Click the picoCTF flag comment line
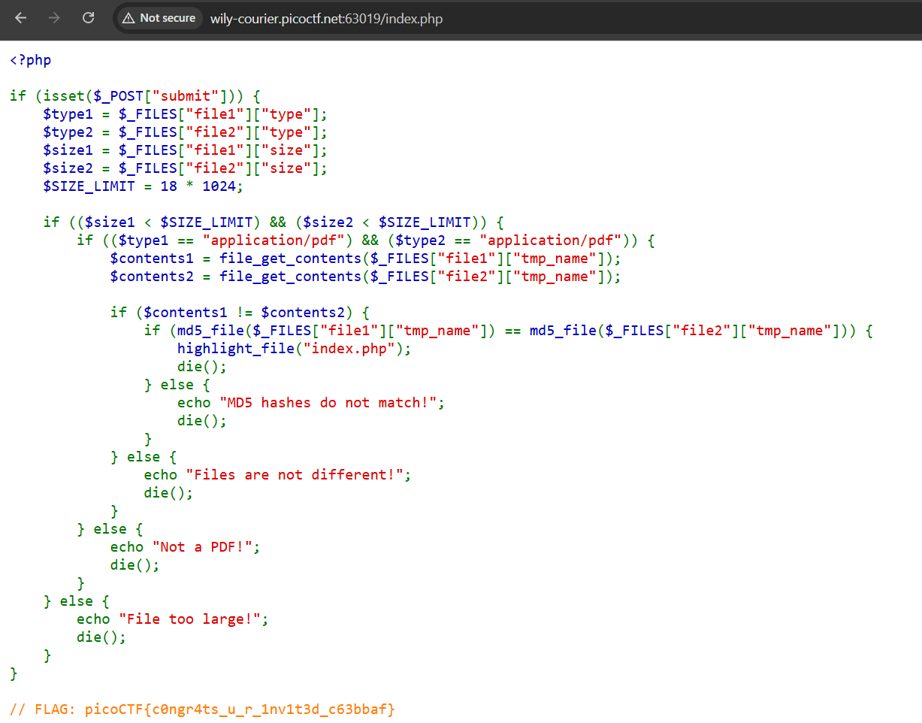This screenshot has height=723, width=922. point(202,709)
